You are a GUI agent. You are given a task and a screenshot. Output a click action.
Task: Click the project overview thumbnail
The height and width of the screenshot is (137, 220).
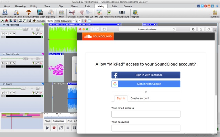click(x=22, y=121)
